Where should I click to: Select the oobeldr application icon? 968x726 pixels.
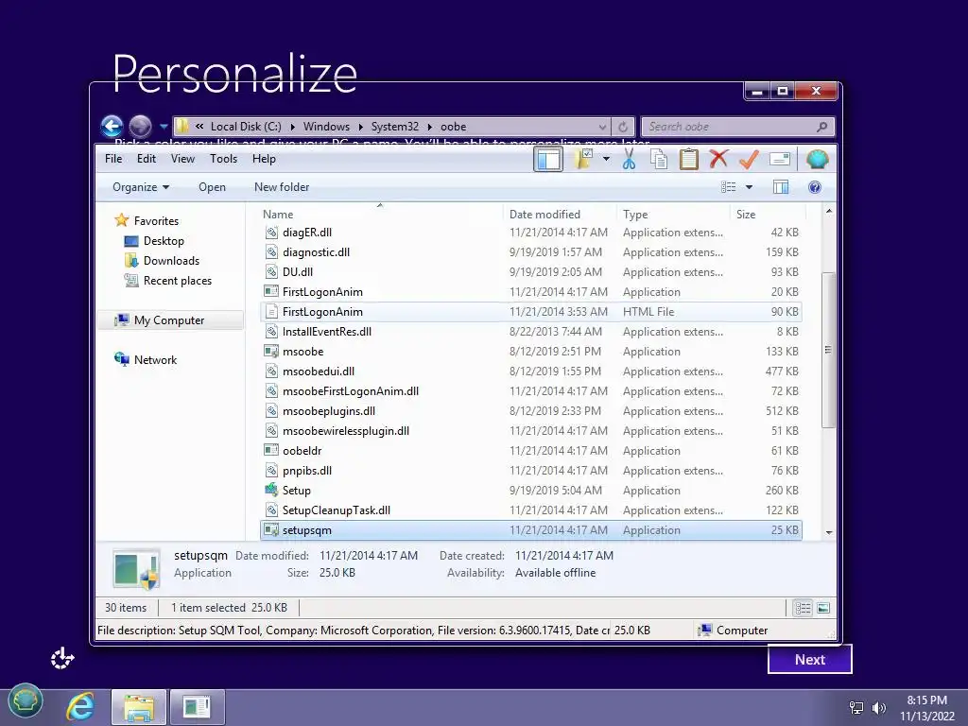(271, 451)
